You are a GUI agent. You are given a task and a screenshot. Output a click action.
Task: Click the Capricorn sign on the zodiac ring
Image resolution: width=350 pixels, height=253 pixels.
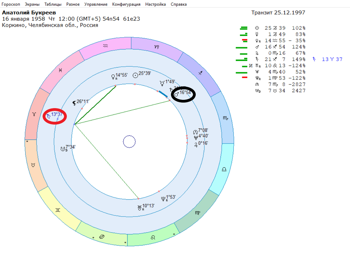tap(157, 47)
